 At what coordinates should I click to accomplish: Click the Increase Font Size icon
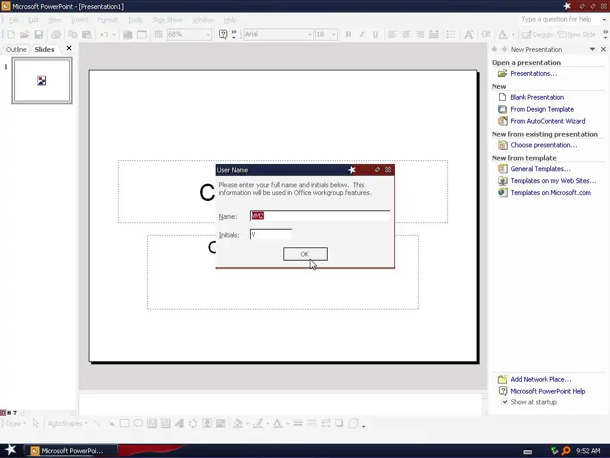coord(469,34)
